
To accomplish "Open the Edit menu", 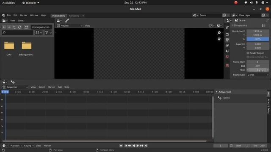I will pyautogui.click(x=15, y=15).
